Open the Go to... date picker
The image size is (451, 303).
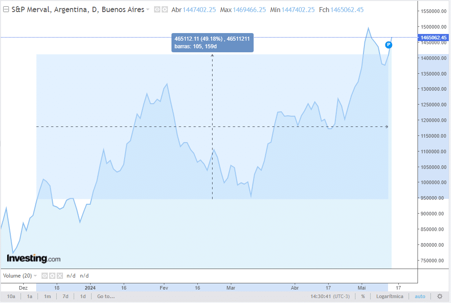(x=106, y=296)
